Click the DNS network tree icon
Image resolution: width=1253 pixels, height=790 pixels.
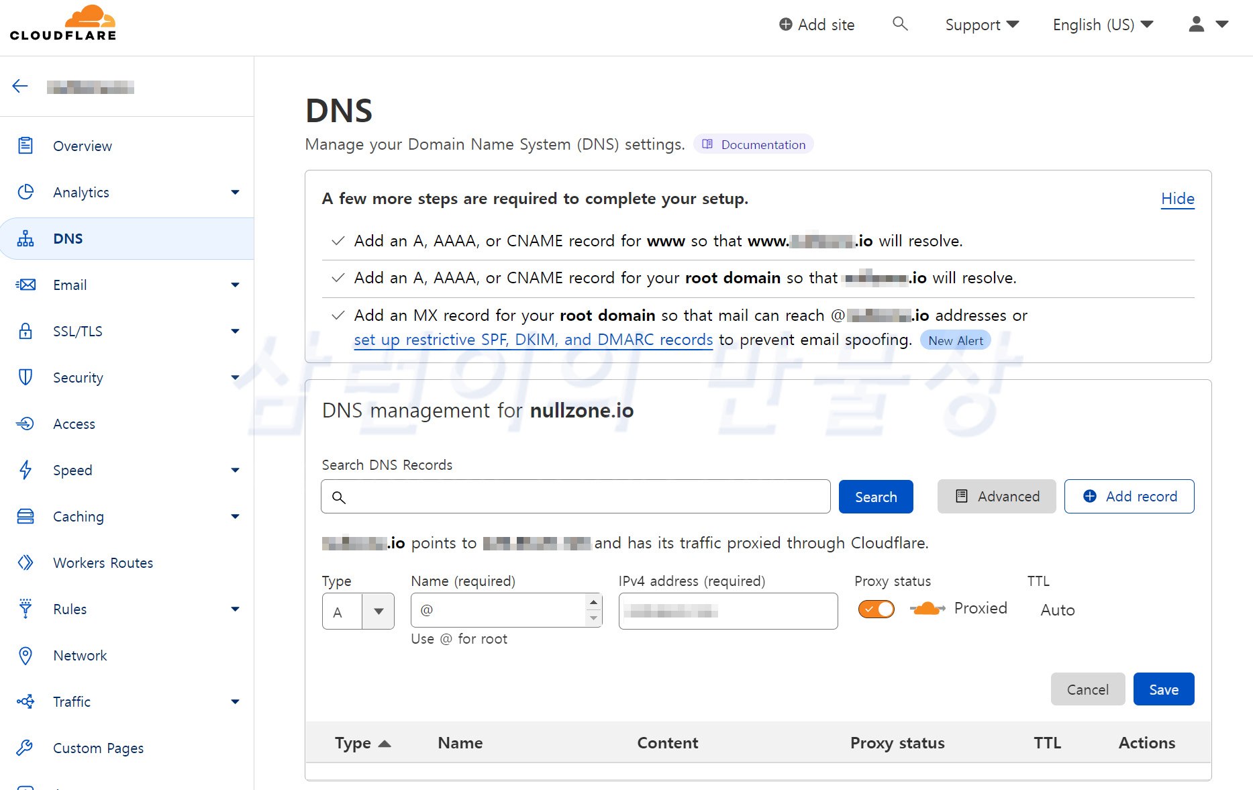pyautogui.click(x=26, y=238)
